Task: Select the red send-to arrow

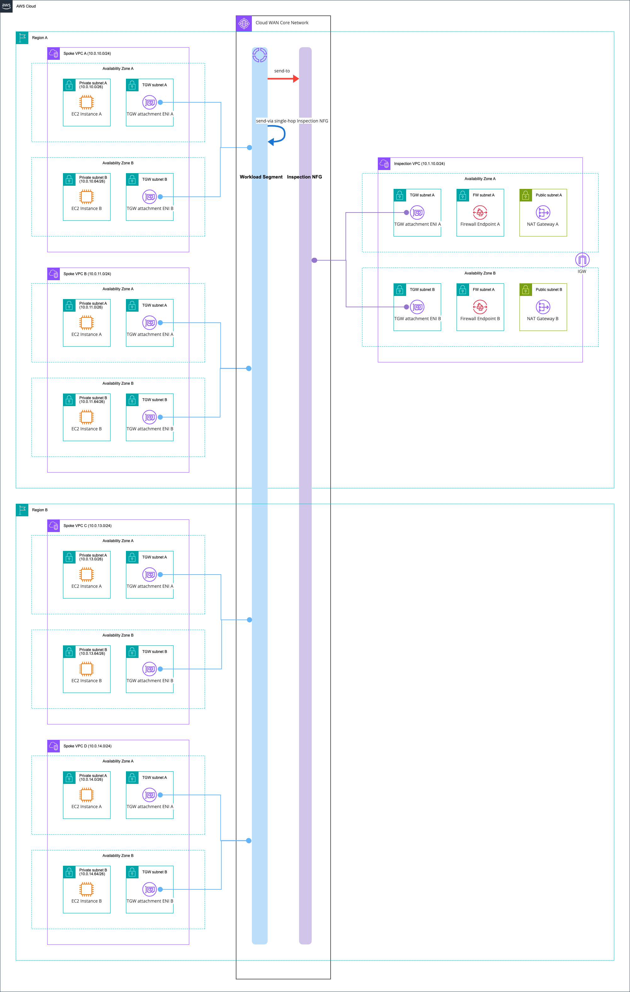Action: (283, 79)
